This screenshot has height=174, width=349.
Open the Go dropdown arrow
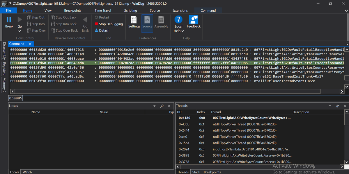point(20,31)
